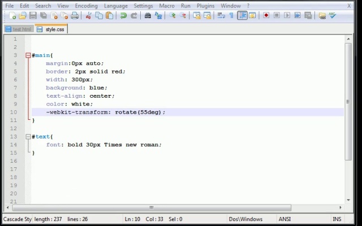
Task: Run the macro multiple times icon
Action: pyautogui.click(x=298, y=15)
